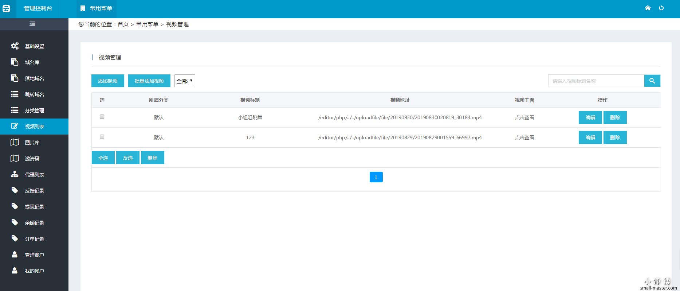Click the home icon in top bar
This screenshot has height=291, width=680.
coord(648,8)
